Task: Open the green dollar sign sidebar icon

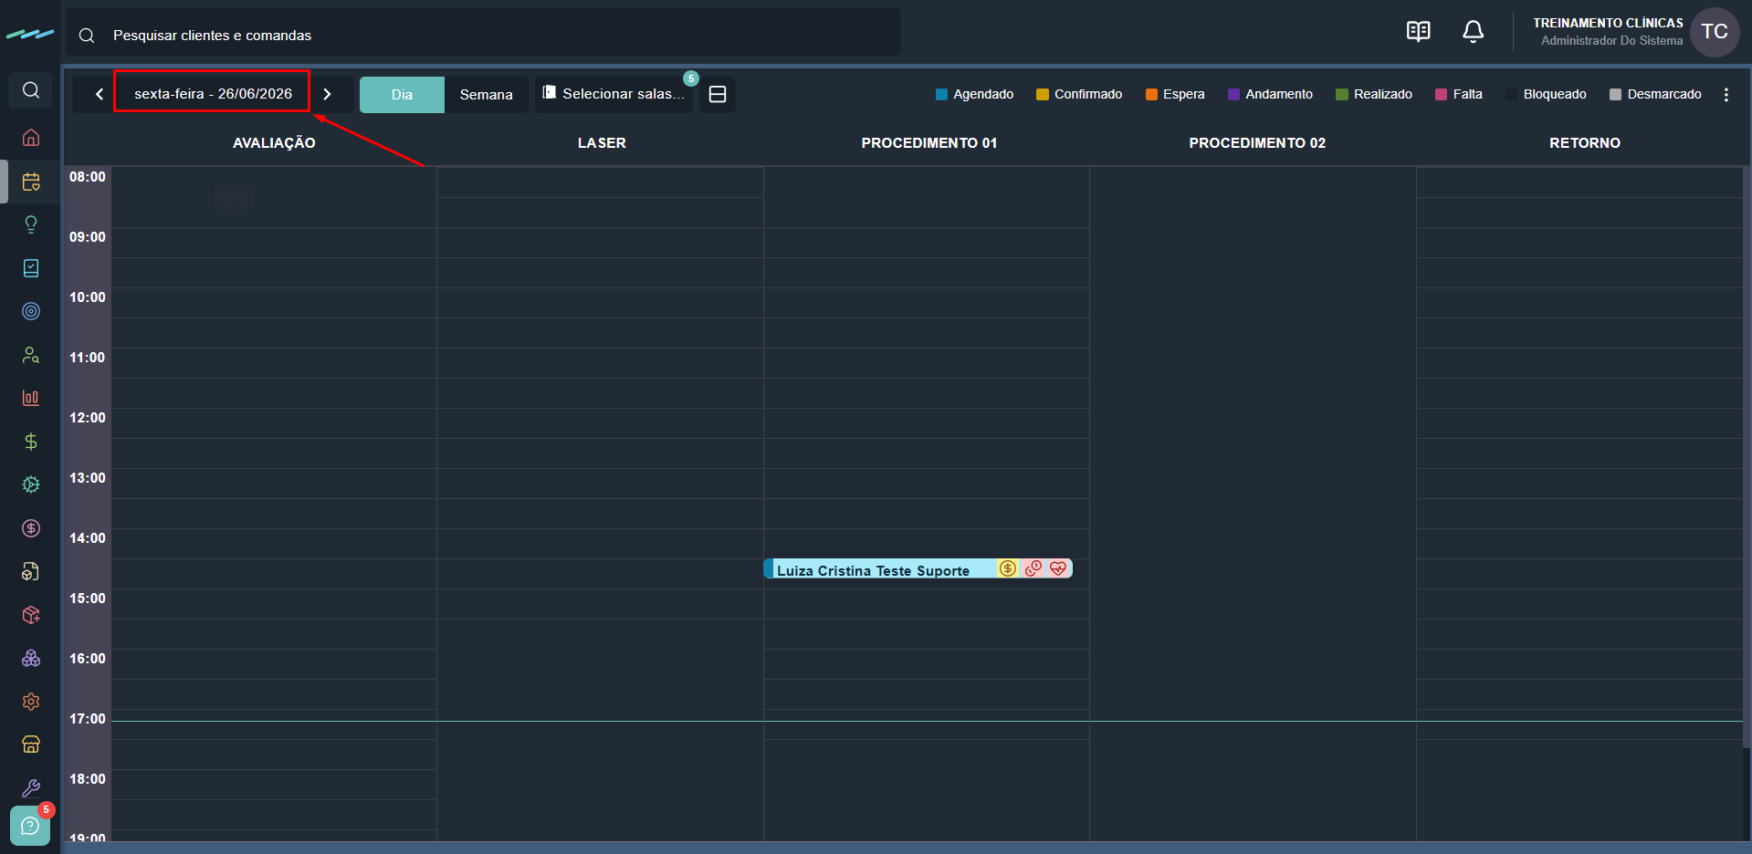Action: point(31,442)
